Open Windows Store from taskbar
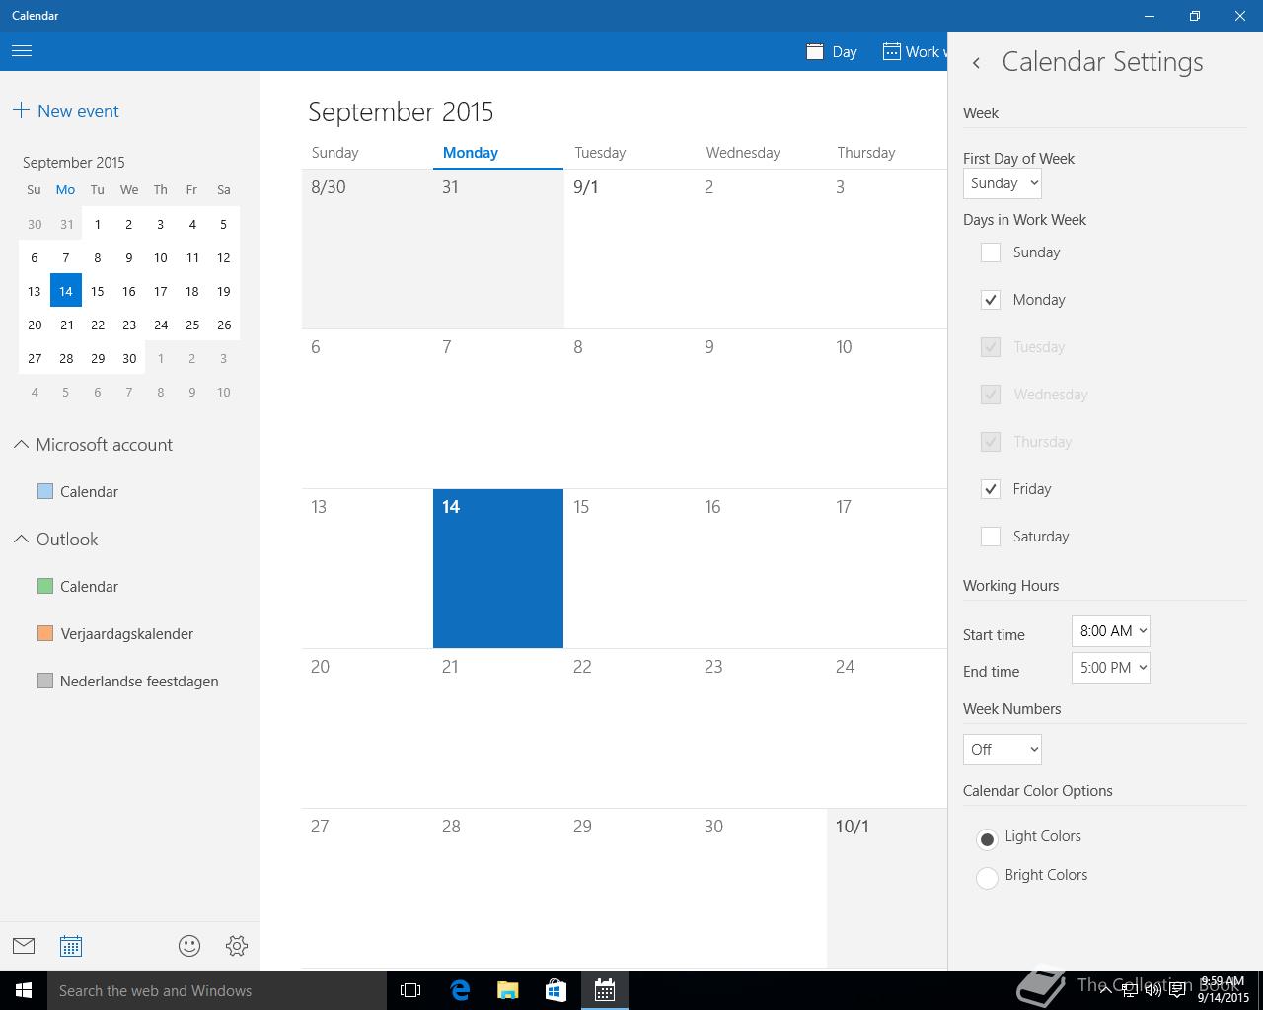The image size is (1263, 1010). point(556,990)
